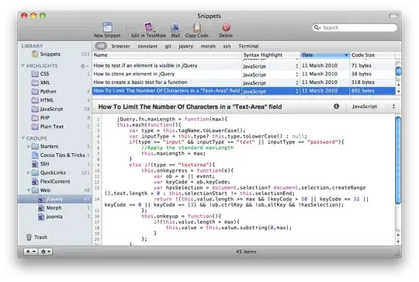
Task: Click the Copy Code clipboard icon
Action: click(x=196, y=27)
